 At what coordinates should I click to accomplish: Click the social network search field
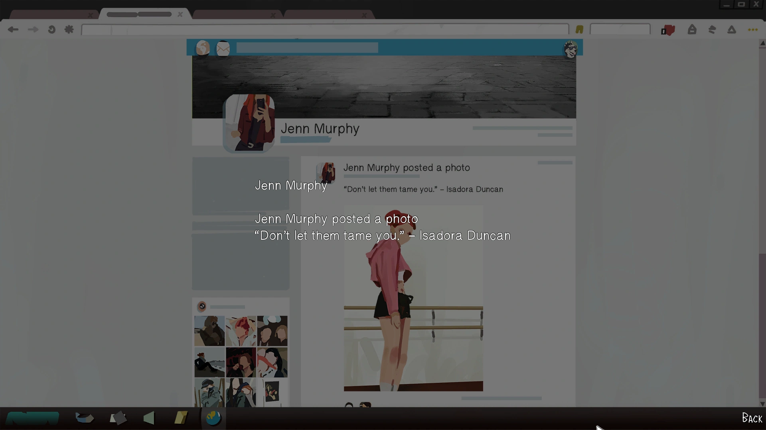click(307, 48)
